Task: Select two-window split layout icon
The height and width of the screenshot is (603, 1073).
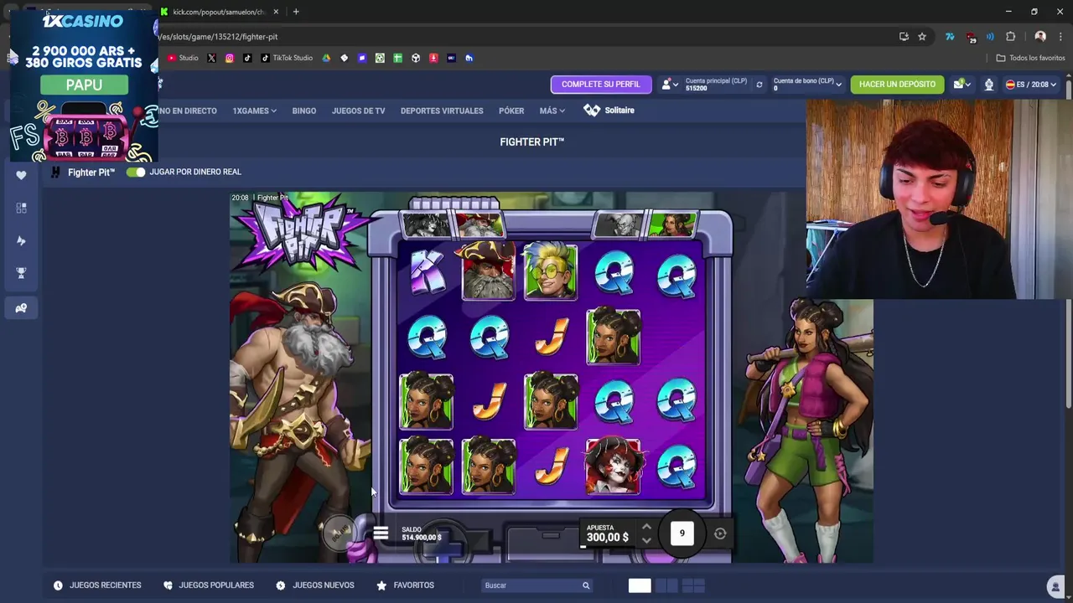Action: click(x=666, y=585)
